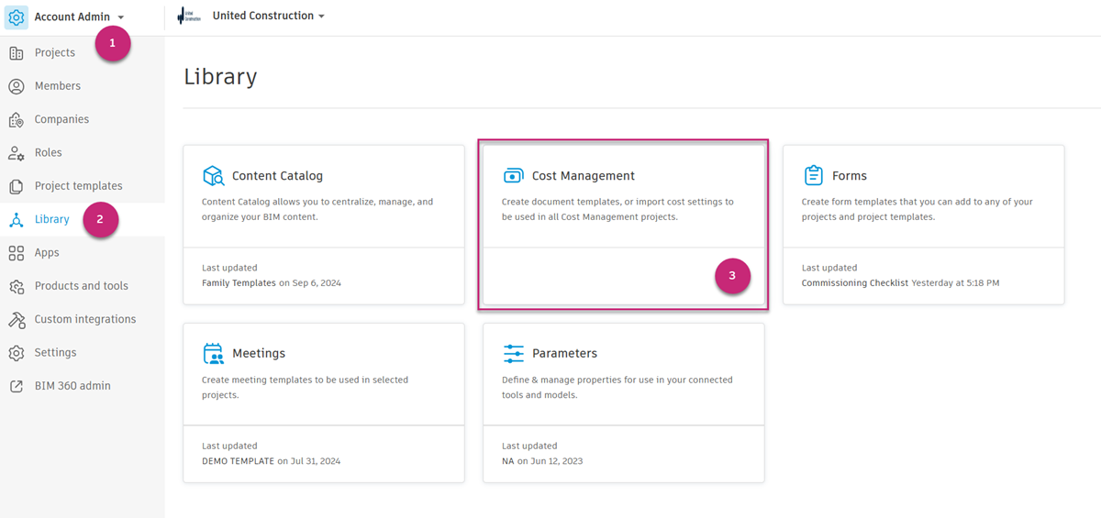The width and height of the screenshot is (1101, 518).
Task: Click the Content Catalog cube icon
Action: pyautogui.click(x=213, y=176)
